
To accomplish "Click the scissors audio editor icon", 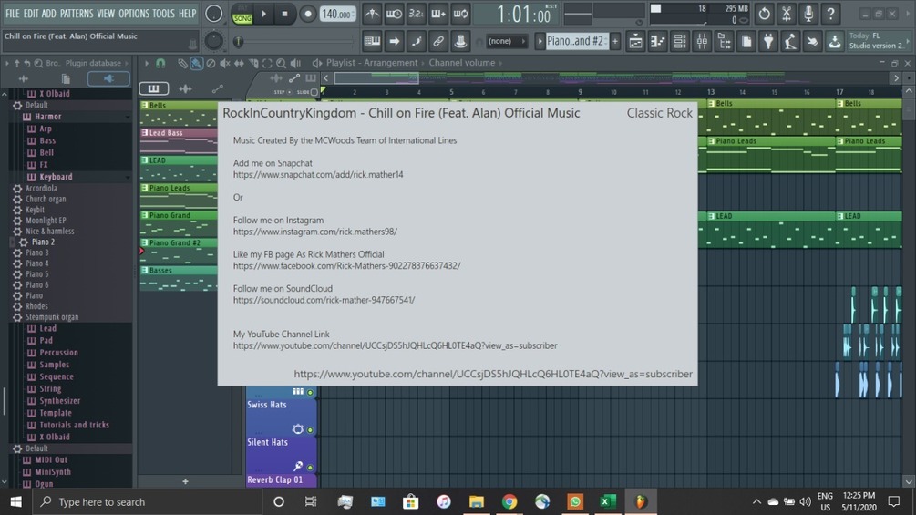I will 787,14.
